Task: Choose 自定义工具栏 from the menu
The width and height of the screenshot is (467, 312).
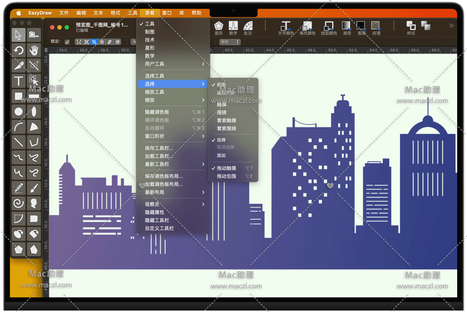Action: 160,228
